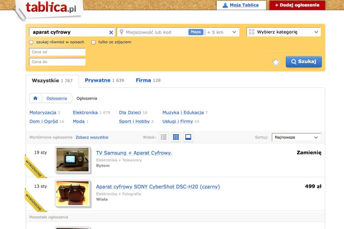Open Moja Tablica link
Screen dimensions: 344x229
click(244, 5)
